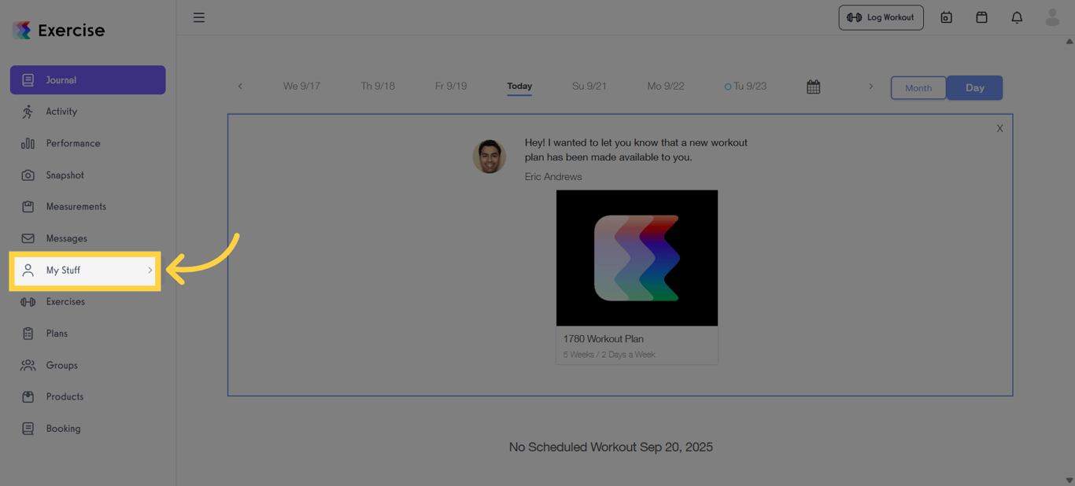Image resolution: width=1075 pixels, height=486 pixels.
Task: Open the Activity section icon
Action: coord(28,111)
